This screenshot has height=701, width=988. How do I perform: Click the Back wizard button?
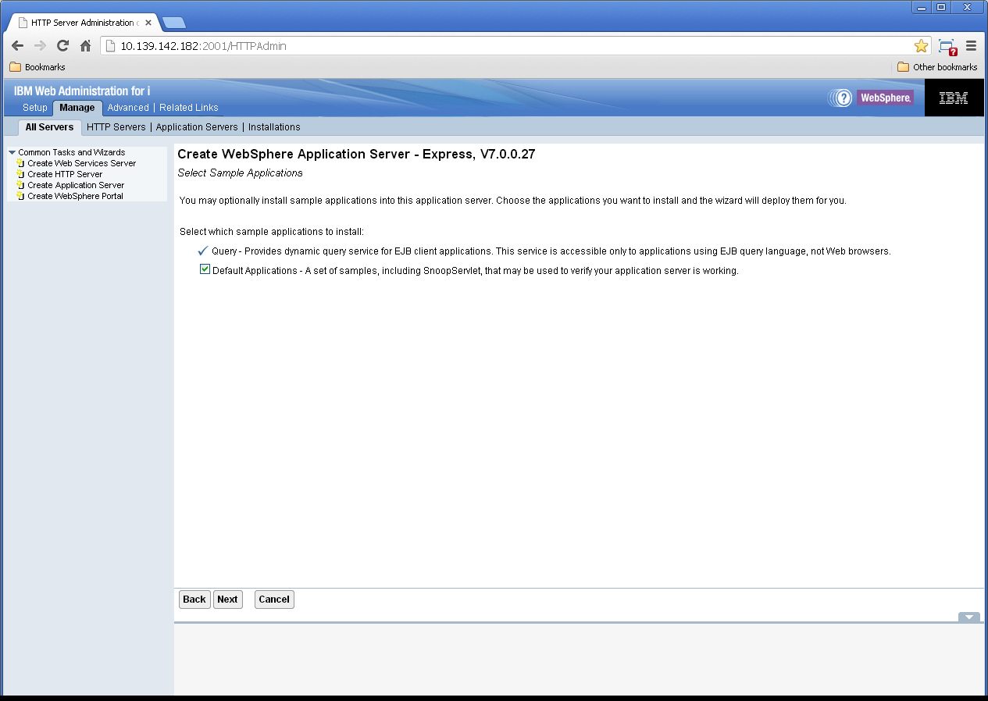click(x=194, y=600)
